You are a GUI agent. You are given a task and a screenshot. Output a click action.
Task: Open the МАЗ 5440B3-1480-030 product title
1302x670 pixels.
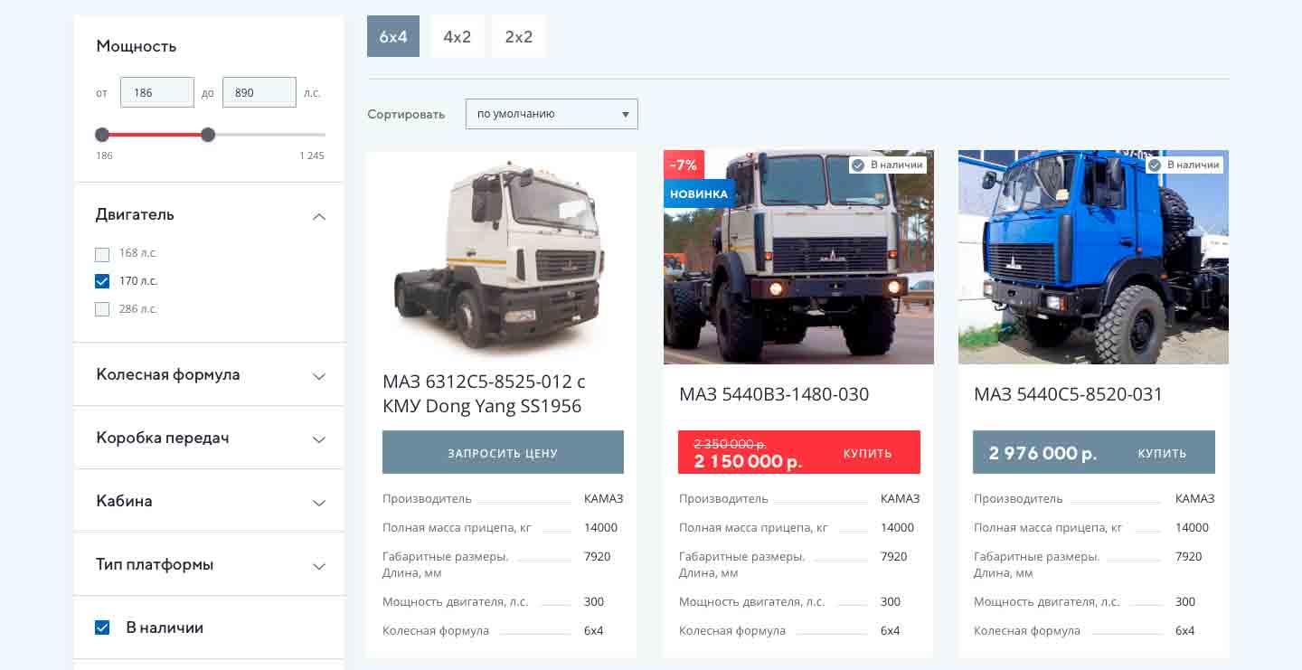pos(774,394)
